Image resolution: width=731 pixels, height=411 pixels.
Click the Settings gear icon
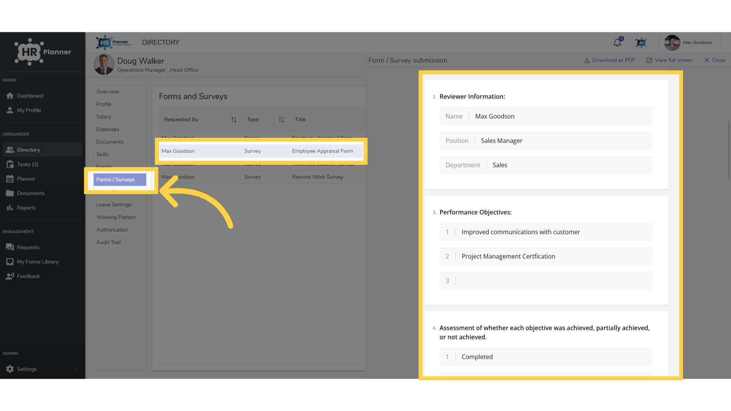[10, 369]
